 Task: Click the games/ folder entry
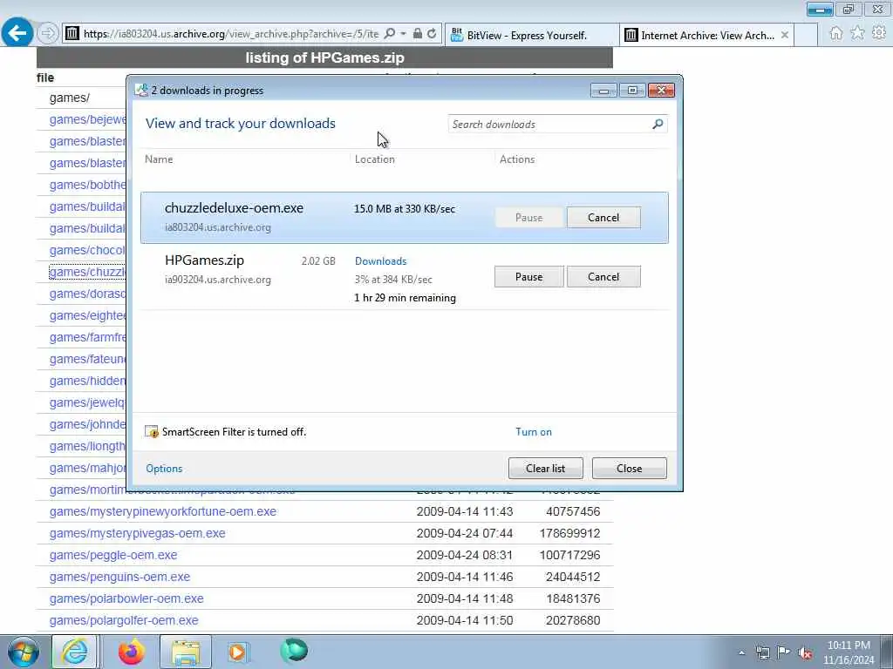click(70, 98)
